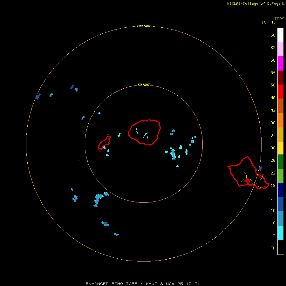Click the small red island outline west of center
286x286 pixels.
pos(104,143)
